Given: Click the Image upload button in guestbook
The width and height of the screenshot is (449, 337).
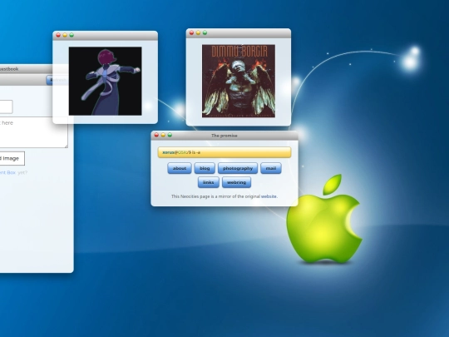Looking at the screenshot, I should point(12,158).
